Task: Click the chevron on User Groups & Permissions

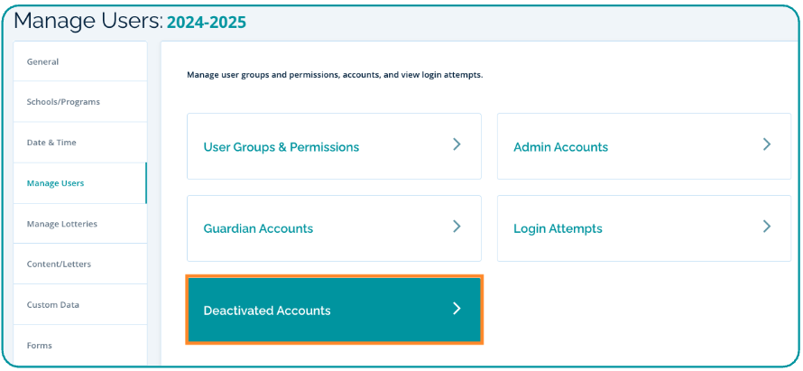Action: tap(457, 144)
